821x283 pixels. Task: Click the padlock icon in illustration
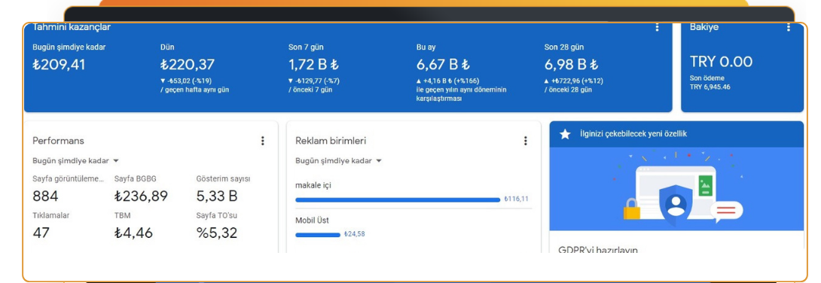pos(631,208)
